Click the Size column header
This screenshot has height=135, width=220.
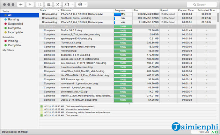(146, 10)
